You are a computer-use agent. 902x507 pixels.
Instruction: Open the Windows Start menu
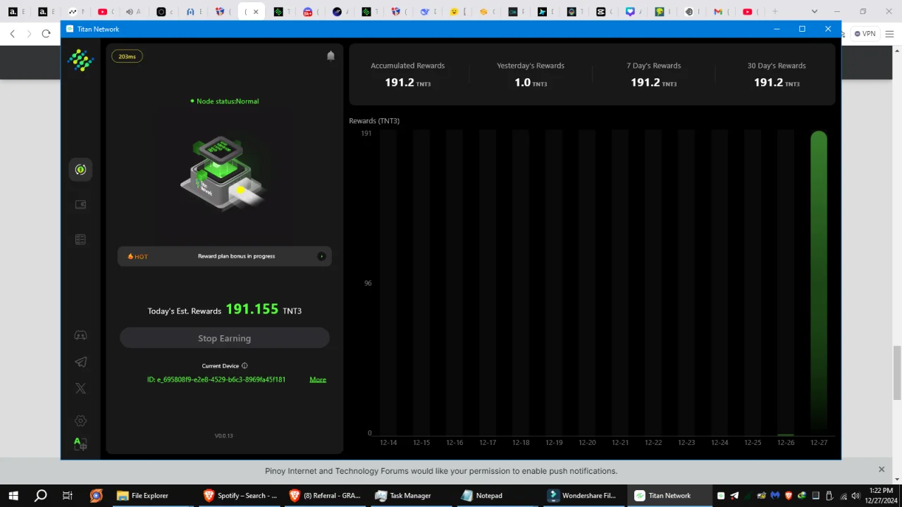click(x=13, y=496)
